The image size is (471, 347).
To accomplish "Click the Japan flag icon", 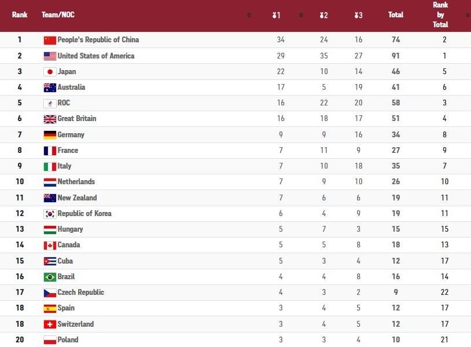I will click(x=50, y=72).
